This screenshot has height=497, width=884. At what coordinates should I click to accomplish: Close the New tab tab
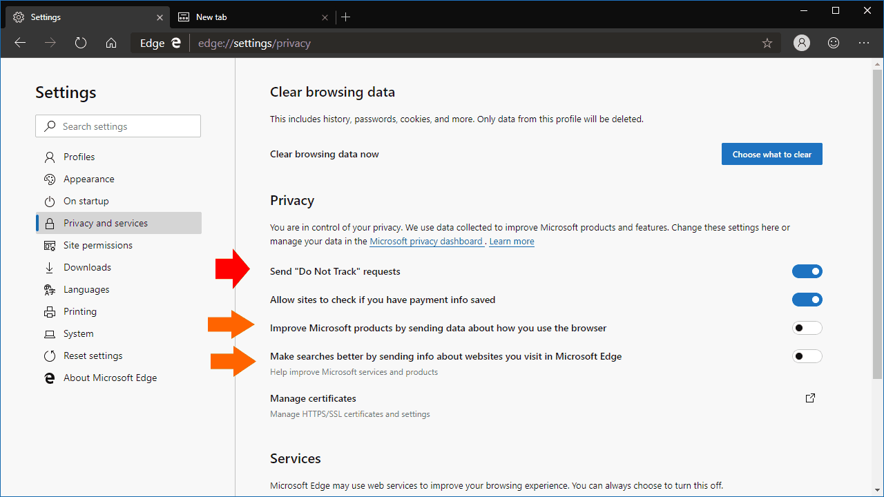click(x=325, y=17)
